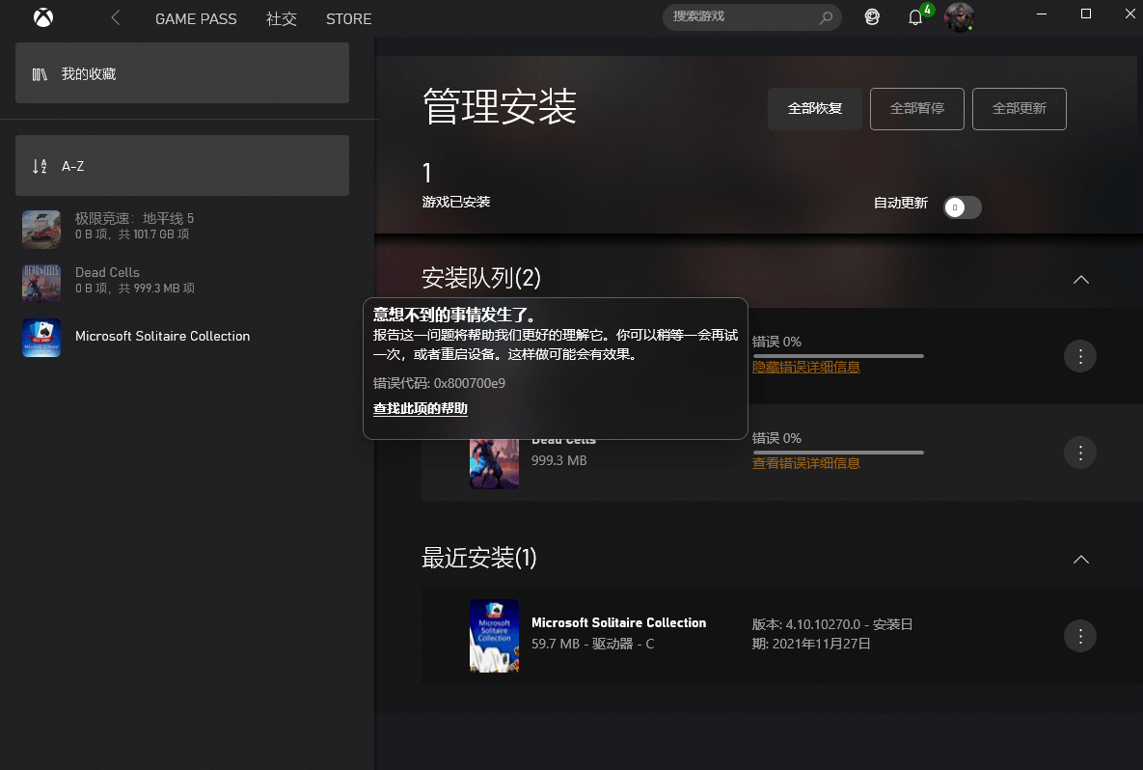Select 极限竞速：地平线 5 in sidebar

(x=182, y=227)
